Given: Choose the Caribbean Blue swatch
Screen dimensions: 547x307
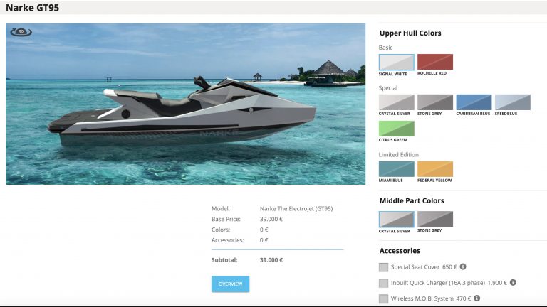Looking at the screenshot, I should [x=474, y=102].
